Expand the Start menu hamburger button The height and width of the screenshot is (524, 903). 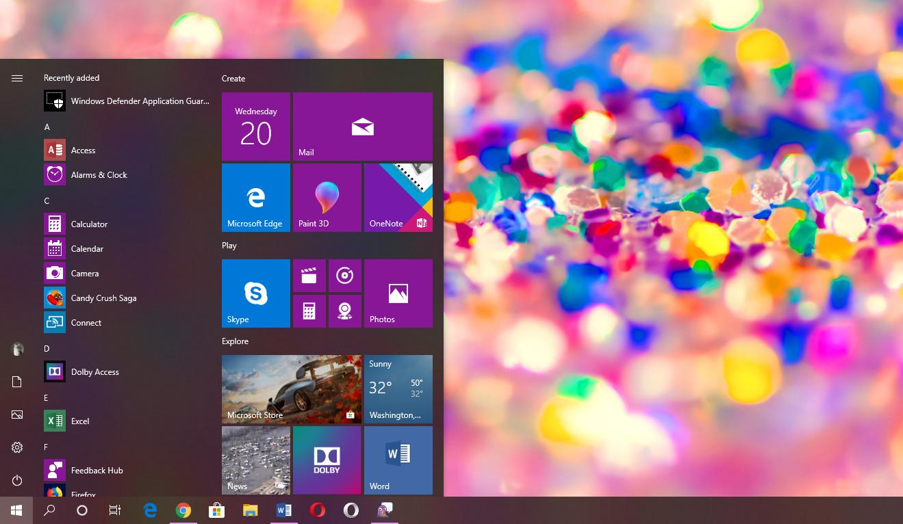click(x=17, y=78)
